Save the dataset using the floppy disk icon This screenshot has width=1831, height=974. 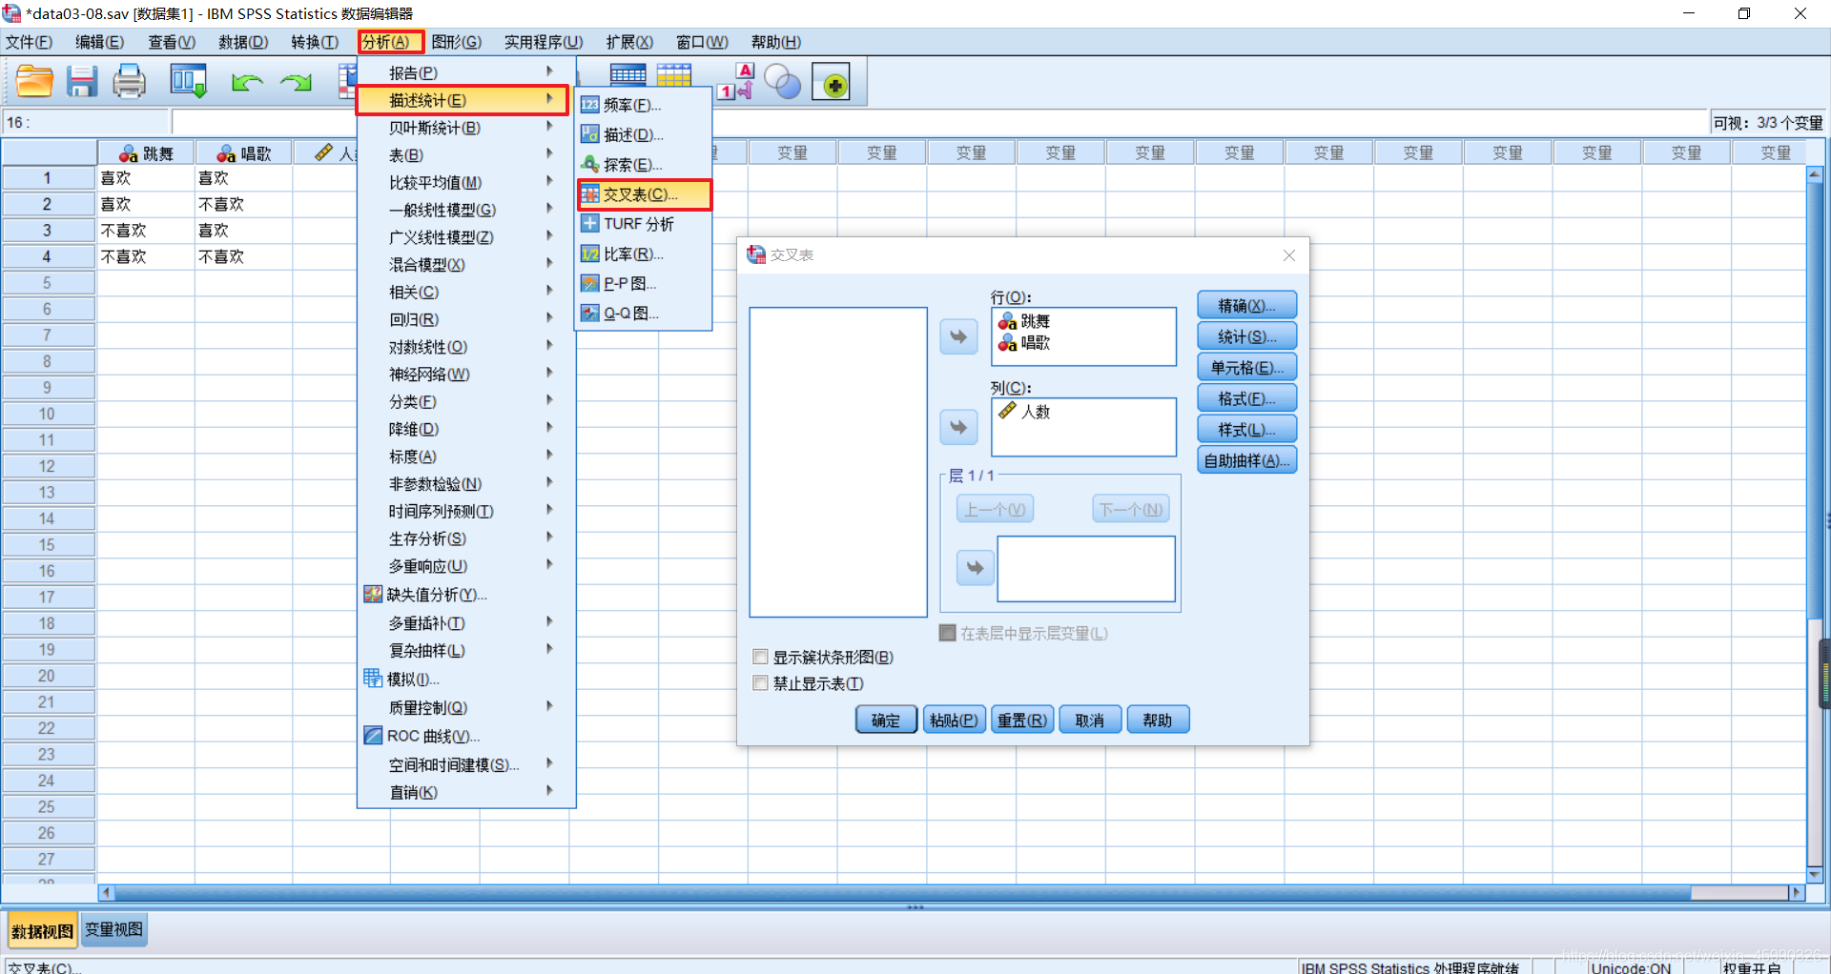(x=82, y=82)
